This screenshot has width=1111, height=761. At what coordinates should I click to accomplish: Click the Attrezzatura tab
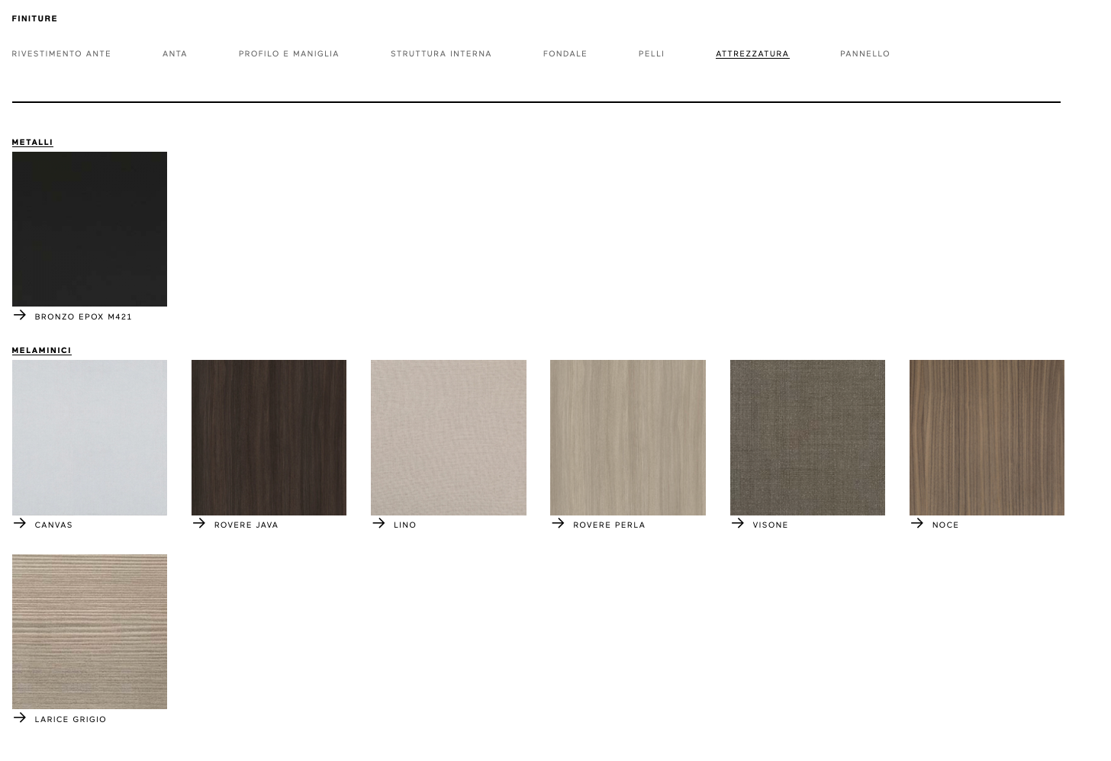[752, 54]
